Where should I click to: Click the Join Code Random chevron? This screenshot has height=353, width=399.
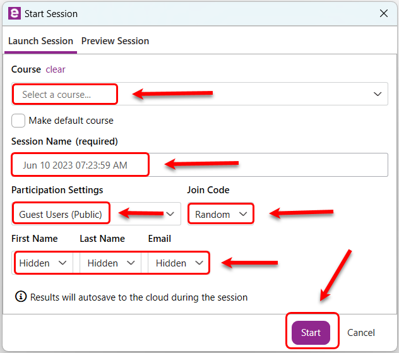click(243, 214)
